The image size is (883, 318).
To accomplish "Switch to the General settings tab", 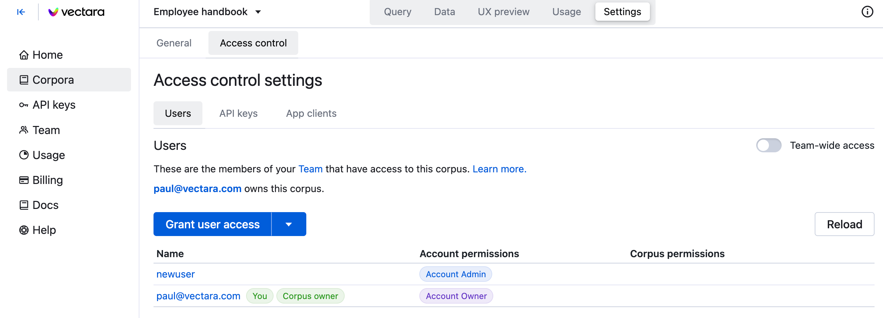I will pos(174,43).
